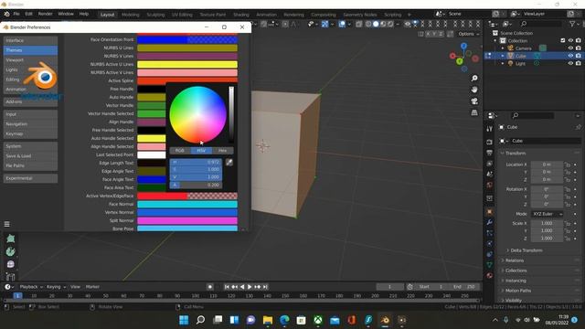Toggle visibility eye for Light in outliner
The width and height of the screenshot is (585, 329).
click(570, 63)
